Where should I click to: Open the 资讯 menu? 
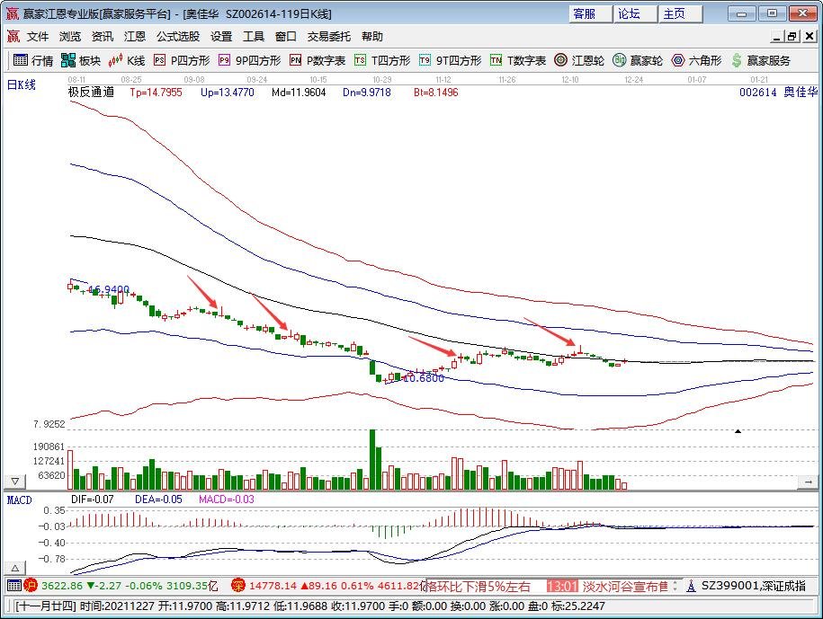click(x=103, y=36)
